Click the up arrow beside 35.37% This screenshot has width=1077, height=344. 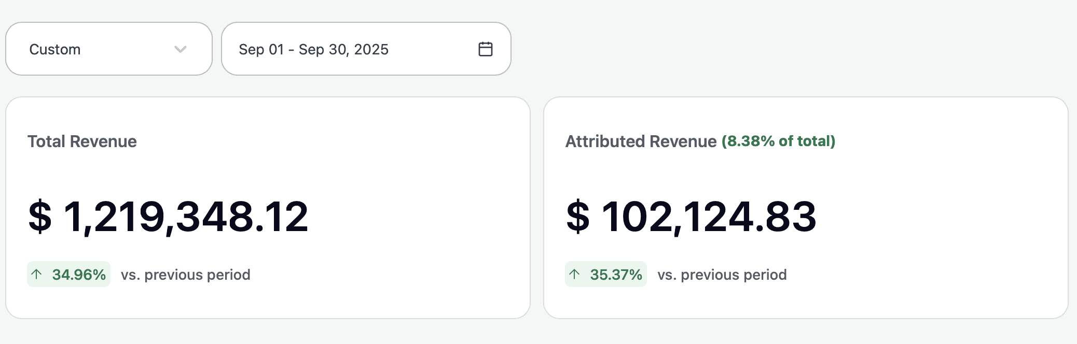574,274
